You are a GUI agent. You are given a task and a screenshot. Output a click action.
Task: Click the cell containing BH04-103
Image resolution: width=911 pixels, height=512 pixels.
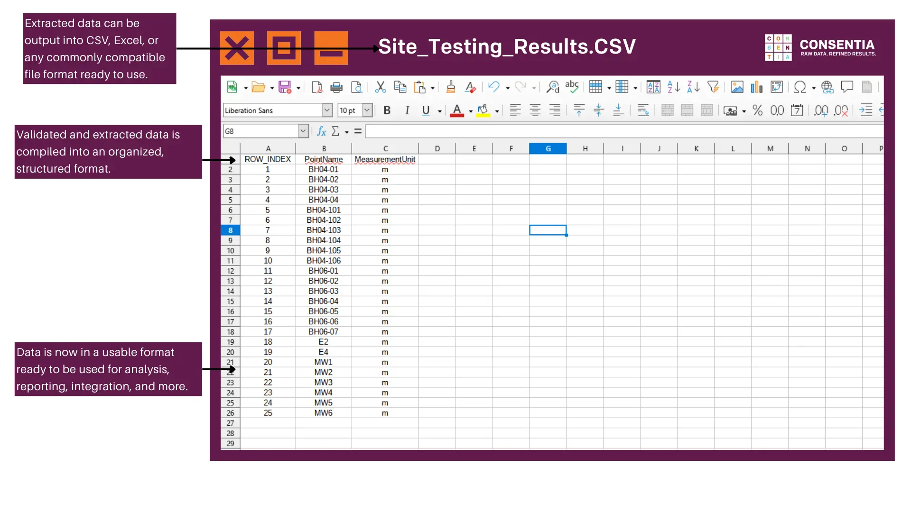(323, 230)
